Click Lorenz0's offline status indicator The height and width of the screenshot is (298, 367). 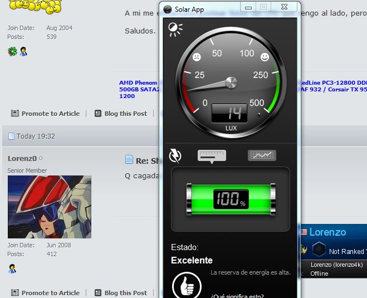41,159
